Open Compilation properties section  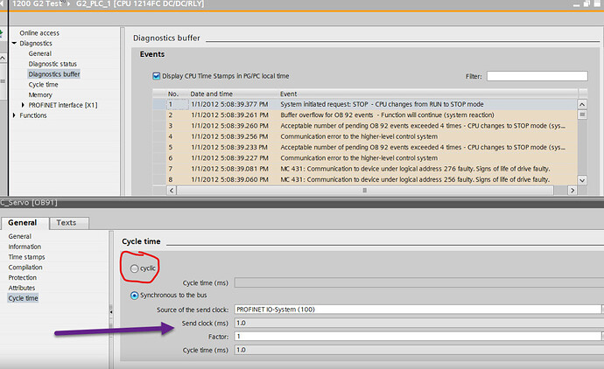25,268
